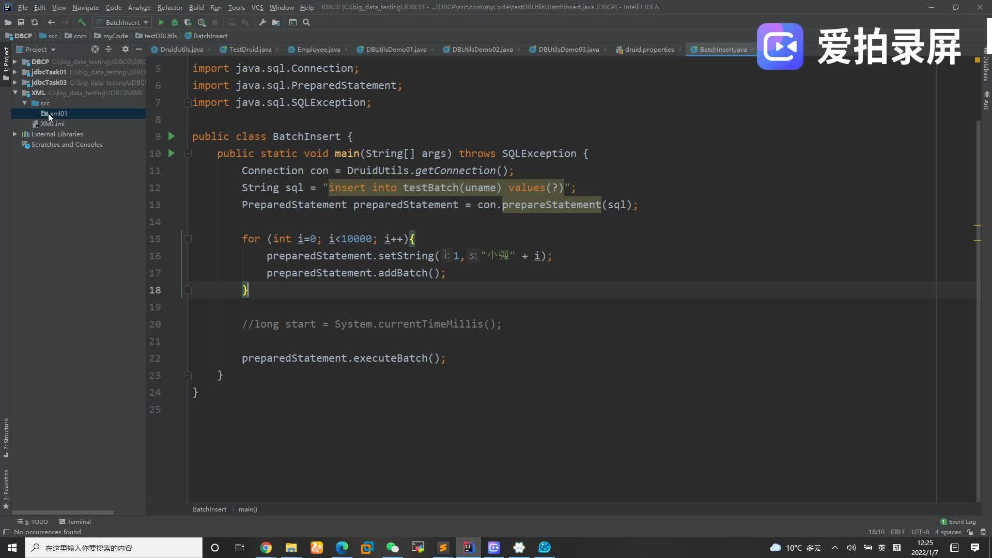
Task: Click 4 spaces indent setting in status bar
Action: tap(948, 532)
